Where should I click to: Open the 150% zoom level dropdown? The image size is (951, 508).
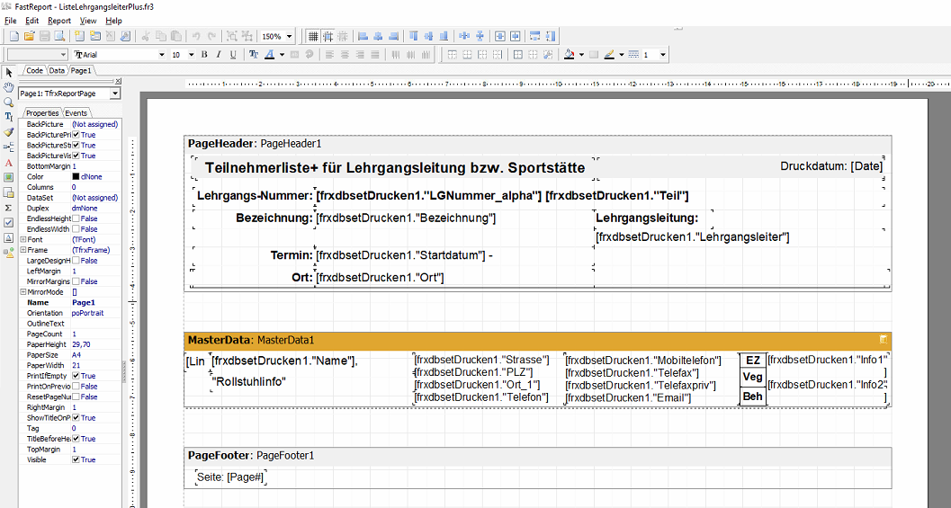(290, 37)
